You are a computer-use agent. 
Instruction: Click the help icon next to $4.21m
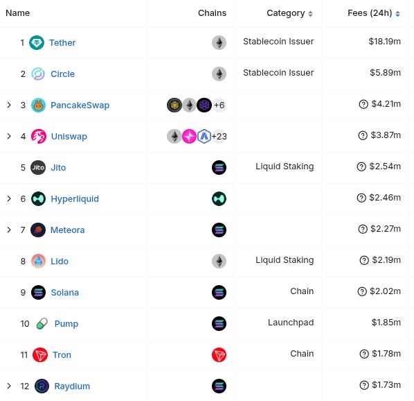363,104
